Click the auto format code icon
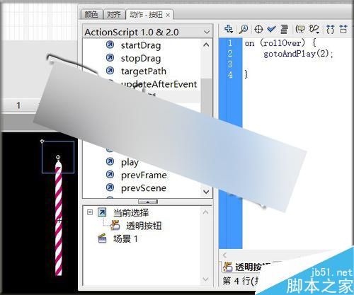Image resolution: width=354 pixels, height=295 pixels. [x=284, y=29]
